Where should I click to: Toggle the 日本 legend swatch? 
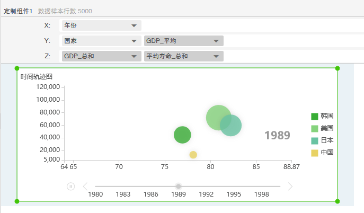pyautogui.click(x=315, y=140)
